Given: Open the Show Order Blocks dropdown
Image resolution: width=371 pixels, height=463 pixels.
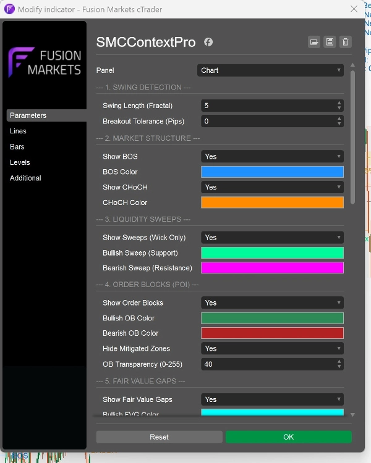Looking at the screenshot, I should pyautogui.click(x=272, y=302).
